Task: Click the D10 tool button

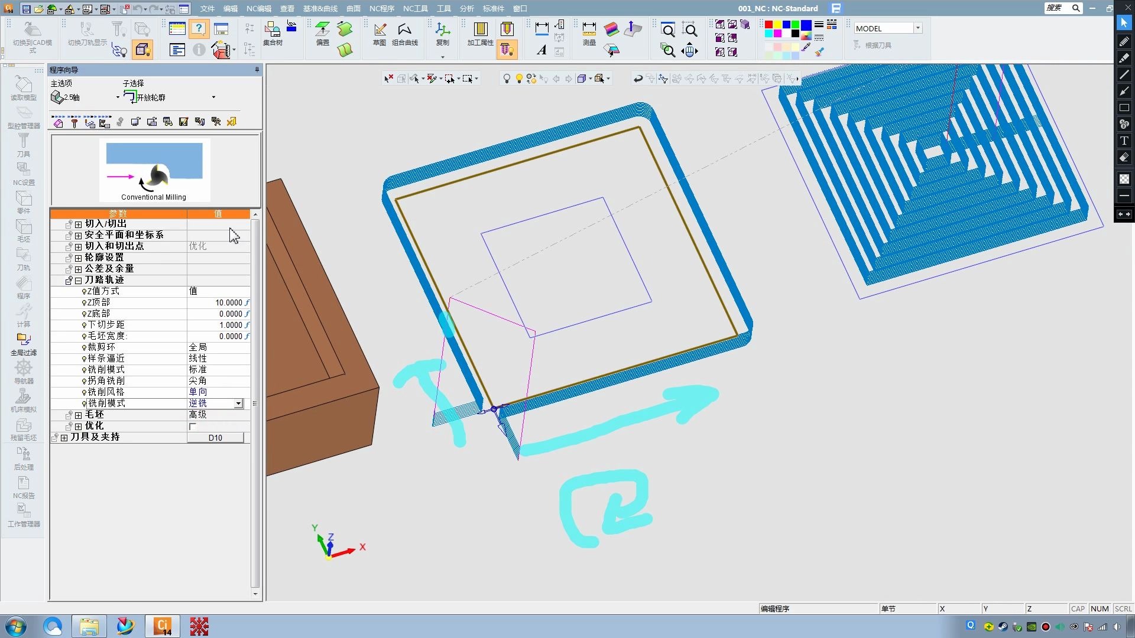Action: click(215, 438)
